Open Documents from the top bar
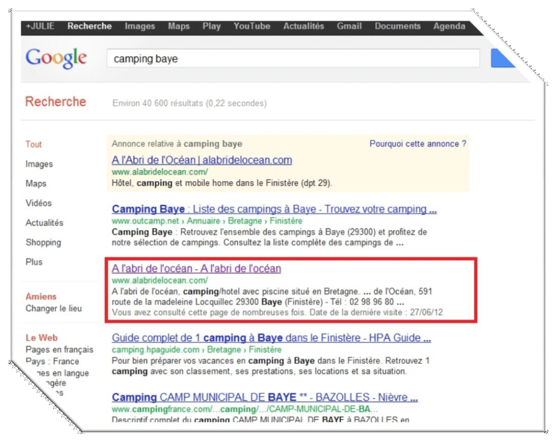556x443 pixels. pos(397,26)
